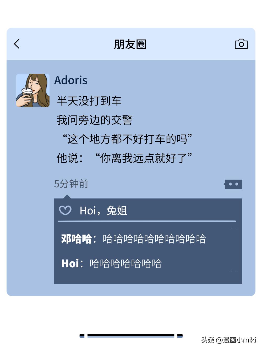This screenshot has width=262, height=349.
Task: Tap the back arrow icon
Action: pos(17,44)
